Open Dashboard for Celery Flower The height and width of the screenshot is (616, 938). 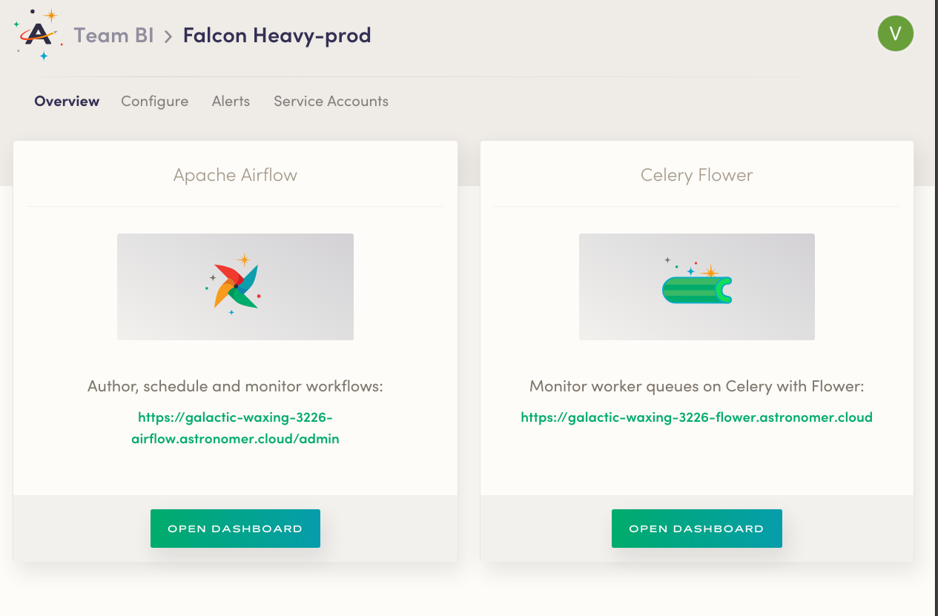[696, 529]
